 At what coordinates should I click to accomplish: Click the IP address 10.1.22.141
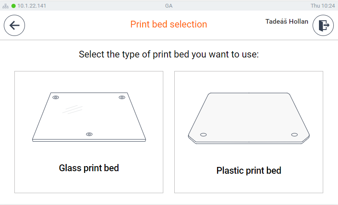[x=32, y=6]
